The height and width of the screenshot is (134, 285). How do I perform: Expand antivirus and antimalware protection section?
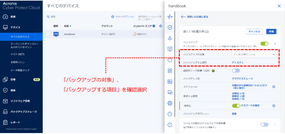coord(275,124)
